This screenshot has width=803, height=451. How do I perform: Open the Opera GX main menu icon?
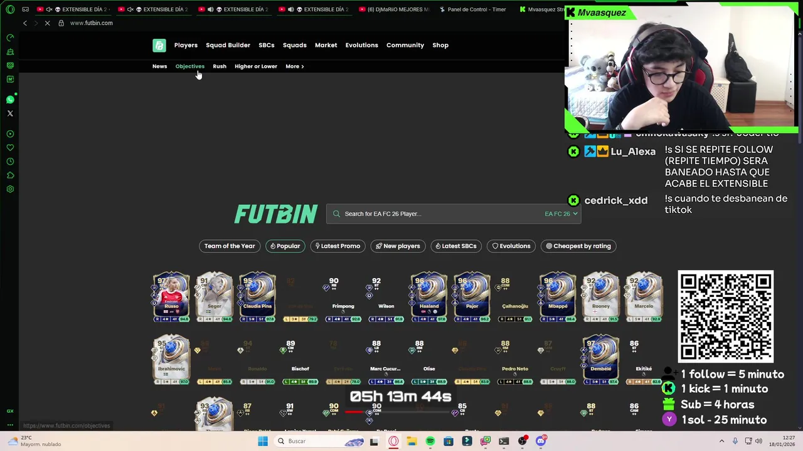tap(10, 9)
